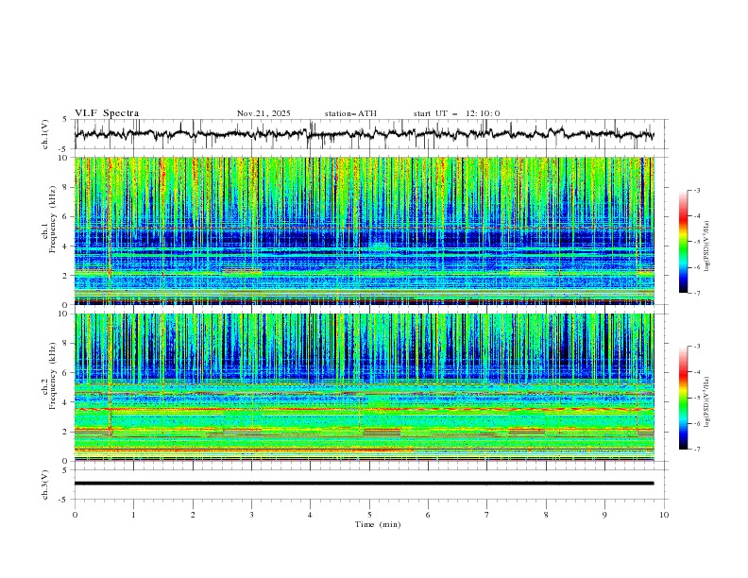Screen dimensions: 748x578
Task: Select the "start UT = 12:10:0" text
Action: tap(456, 113)
